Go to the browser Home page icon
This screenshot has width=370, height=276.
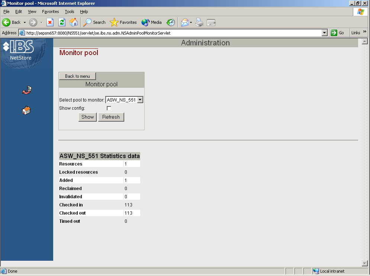(74, 22)
